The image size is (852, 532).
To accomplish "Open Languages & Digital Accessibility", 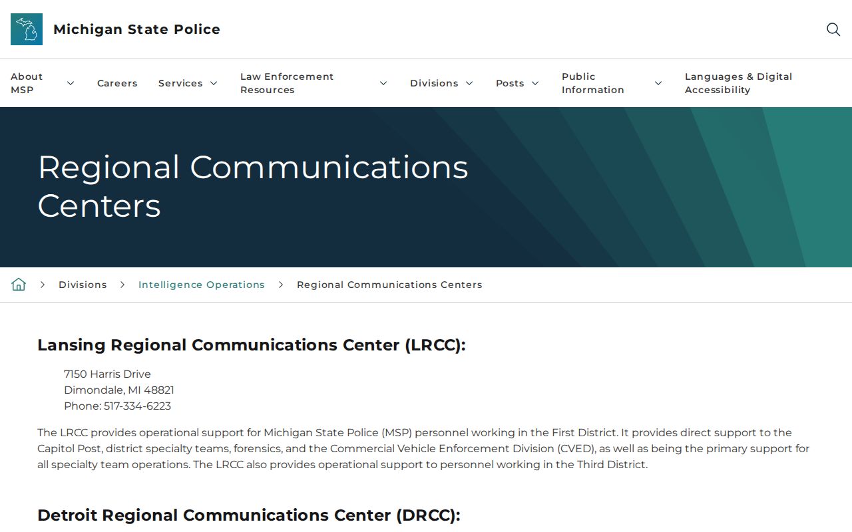I will tap(739, 83).
